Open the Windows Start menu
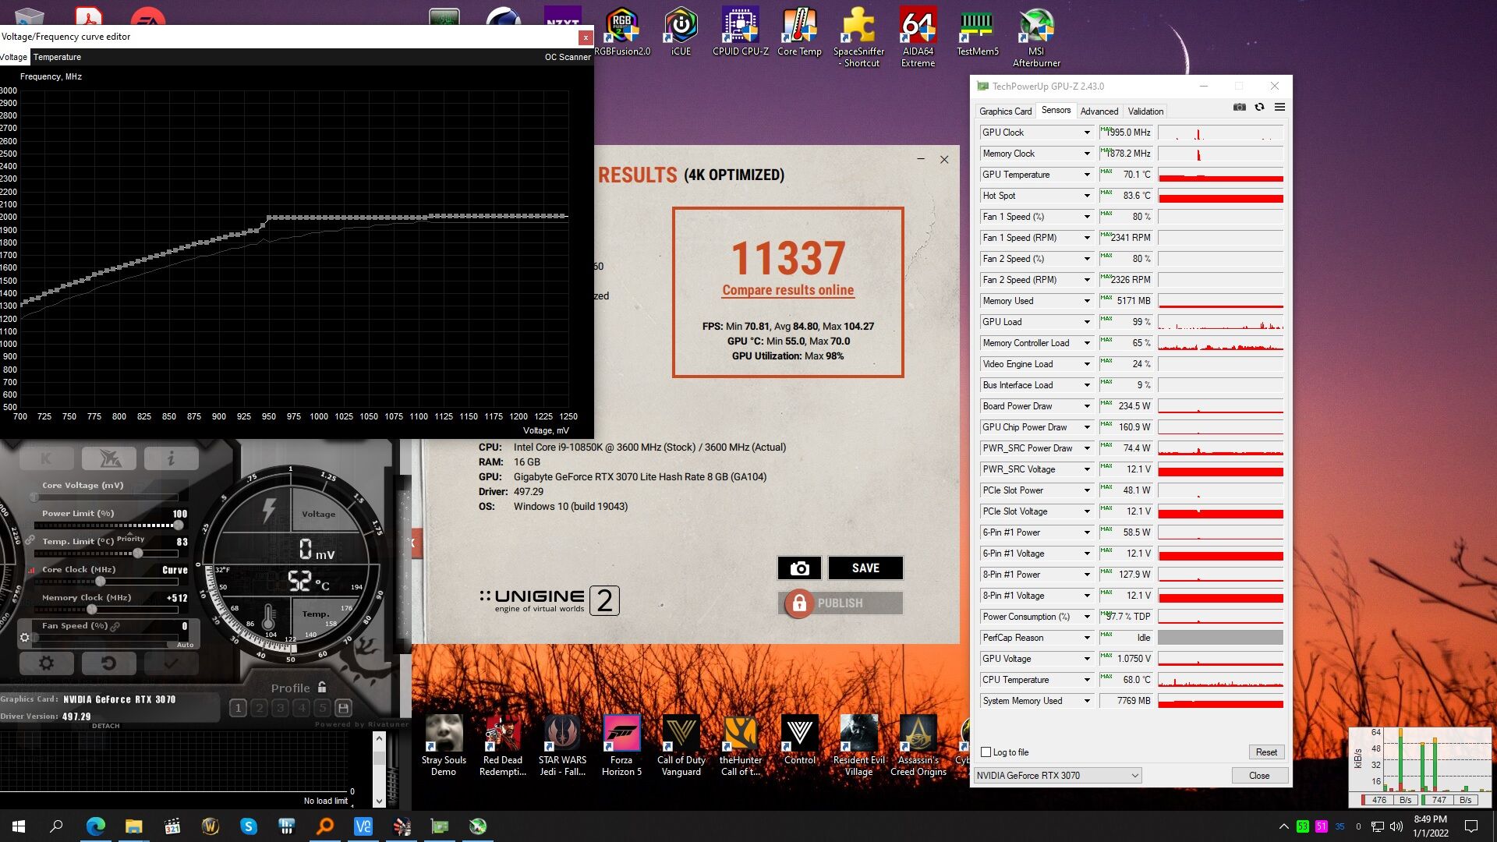This screenshot has width=1497, height=842. pos(19,826)
